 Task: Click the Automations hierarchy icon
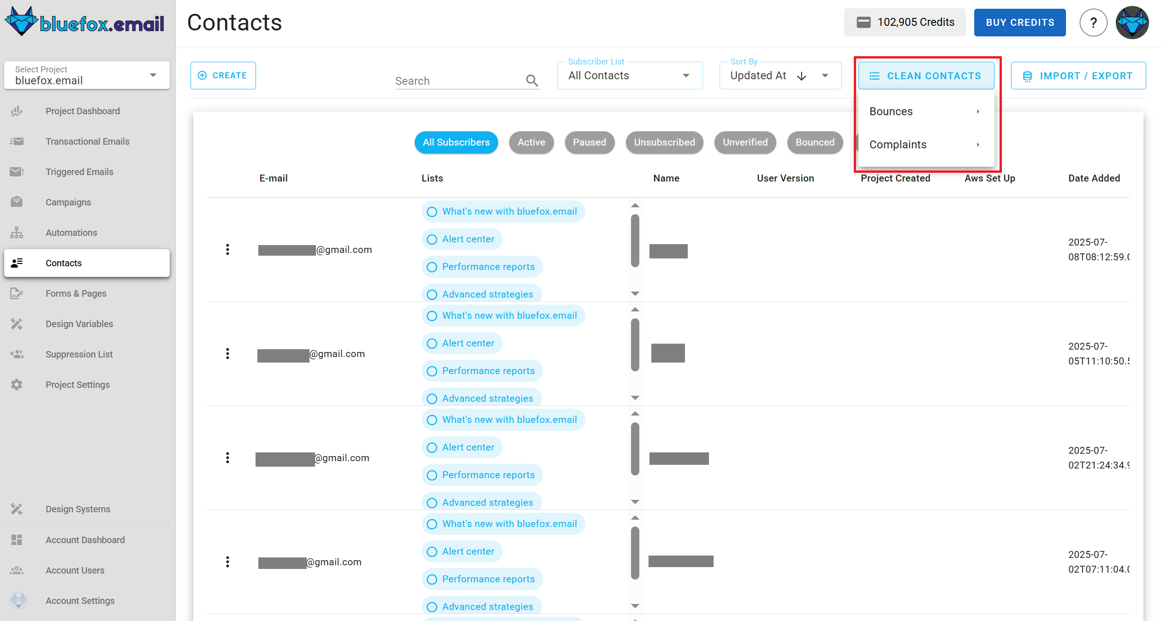pyautogui.click(x=17, y=233)
